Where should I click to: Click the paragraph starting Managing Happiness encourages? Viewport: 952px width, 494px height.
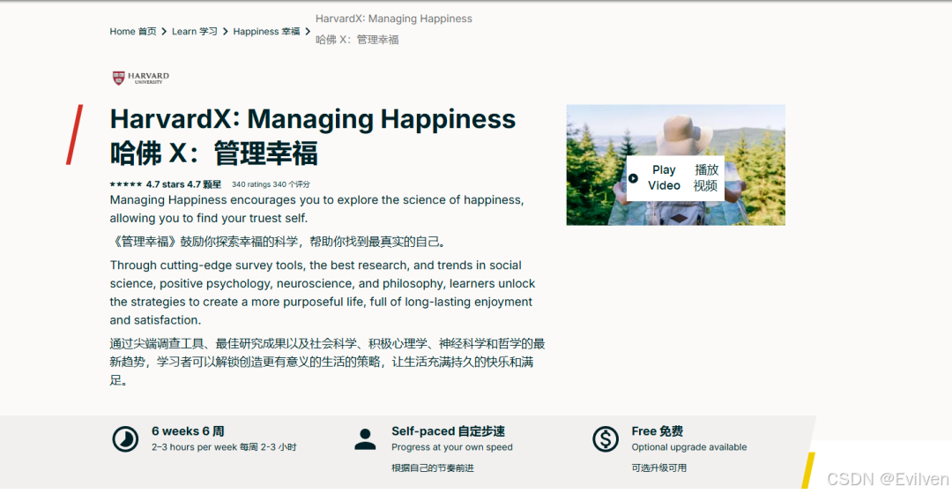pyautogui.click(x=316, y=209)
